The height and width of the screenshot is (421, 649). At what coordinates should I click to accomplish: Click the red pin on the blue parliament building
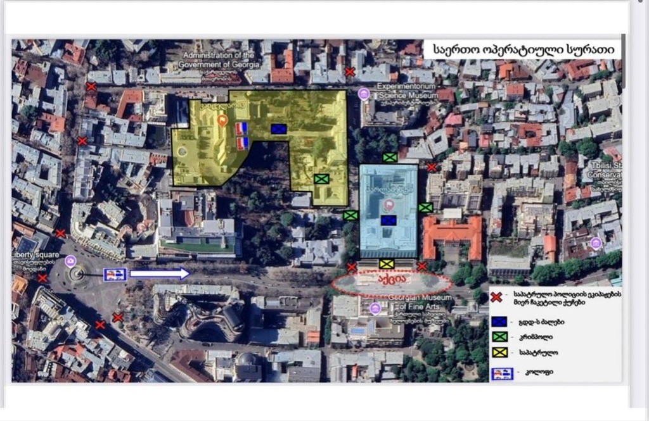tap(389, 204)
